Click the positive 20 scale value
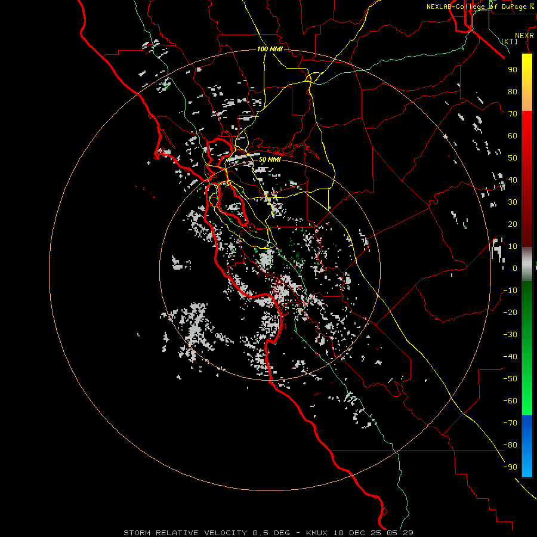537x537 pixels. pyautogui.click(x=513, y=224)
